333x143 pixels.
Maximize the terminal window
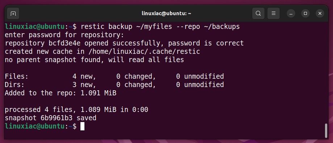pyautogui.click(x=305, y=13)
